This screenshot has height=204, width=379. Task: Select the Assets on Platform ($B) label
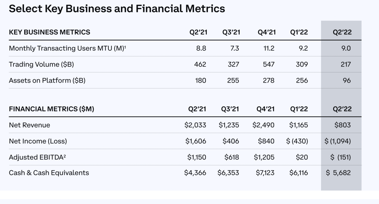[47, 80]
